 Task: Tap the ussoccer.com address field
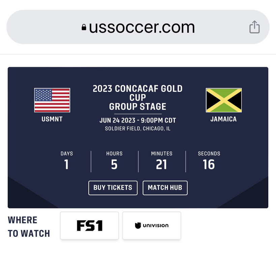142,27
